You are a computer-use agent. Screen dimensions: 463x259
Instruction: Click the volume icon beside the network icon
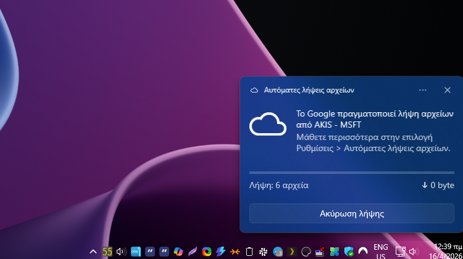(x=413, y=252)
